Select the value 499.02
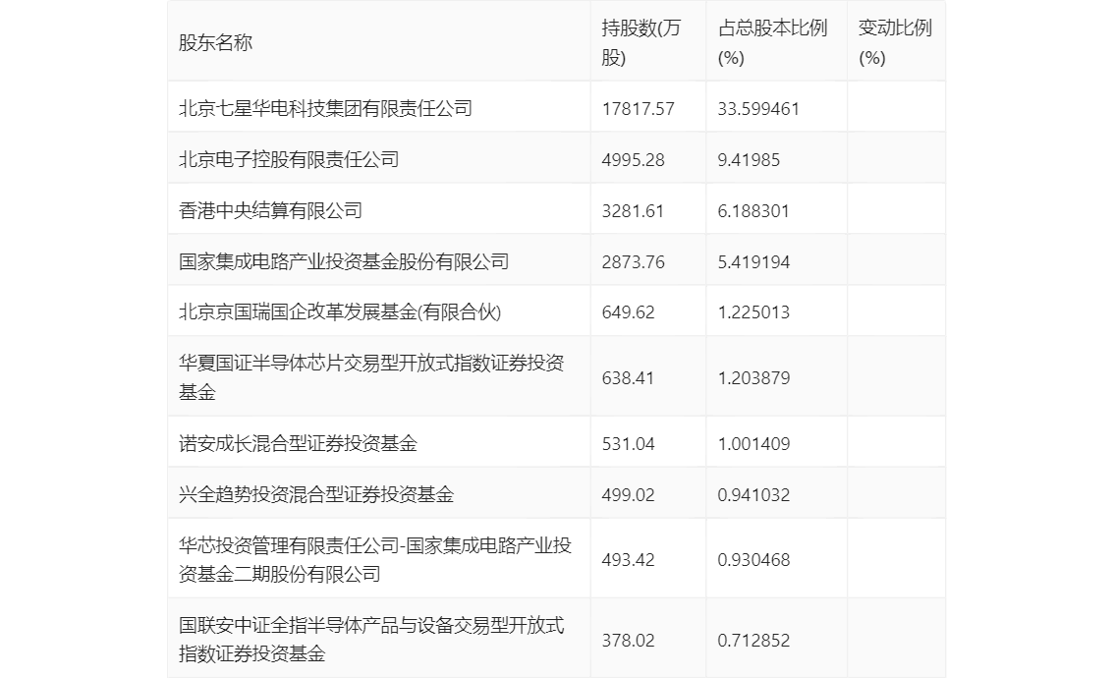 (628, 495)
